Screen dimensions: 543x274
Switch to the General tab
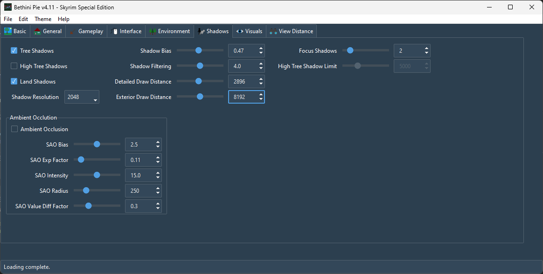click(48, 31)
